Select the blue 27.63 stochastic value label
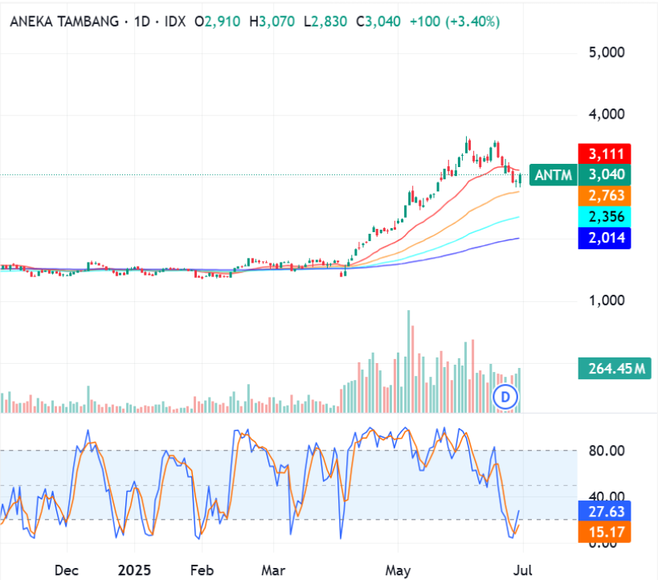 (x=604, y=511)
